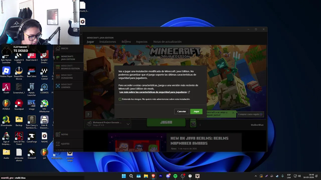This screenshot has width=321, height=180.
Task: Open the Java Realms Mapmaker Awards news thumbnail
Action: 137,142
